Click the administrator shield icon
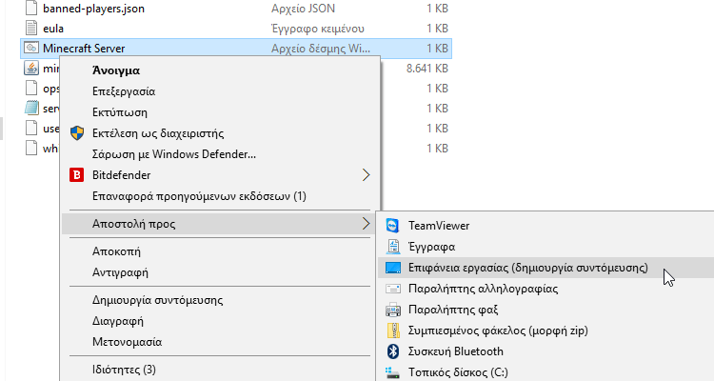 [77, 133]
